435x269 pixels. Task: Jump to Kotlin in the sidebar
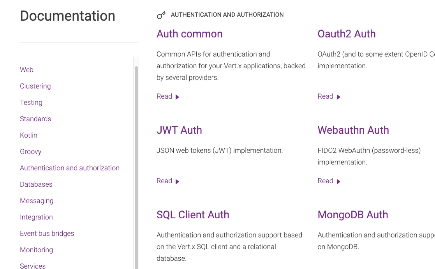tap(28, 135)
